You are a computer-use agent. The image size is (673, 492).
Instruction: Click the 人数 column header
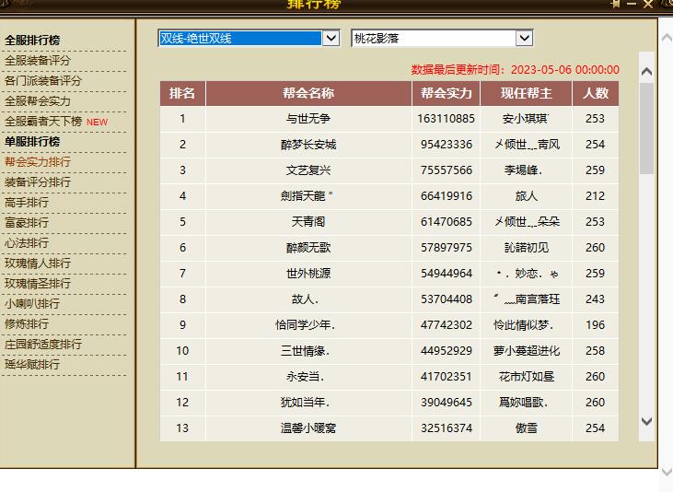(x=596, y=93)
